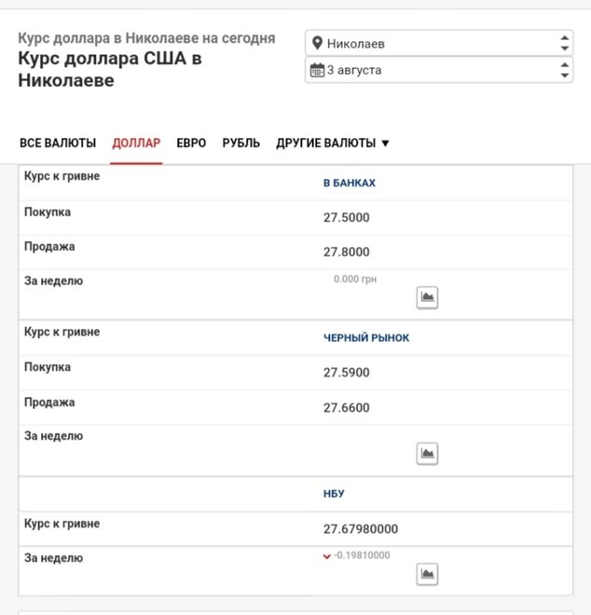Click the red down arrow by -0.19810000
This screenshot has height=615, width=591.
pyautogui.click(x=326, y=556)
